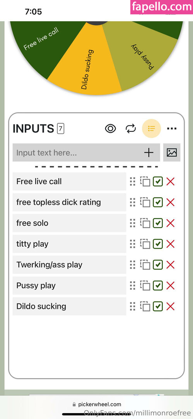Select the 'free topless' entry text field

[69, 202]
